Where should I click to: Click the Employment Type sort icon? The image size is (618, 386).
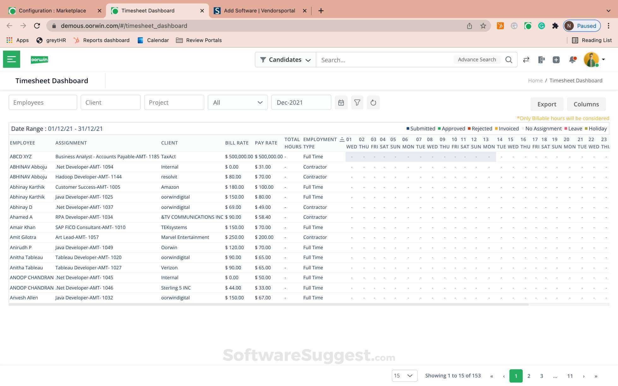342,139
